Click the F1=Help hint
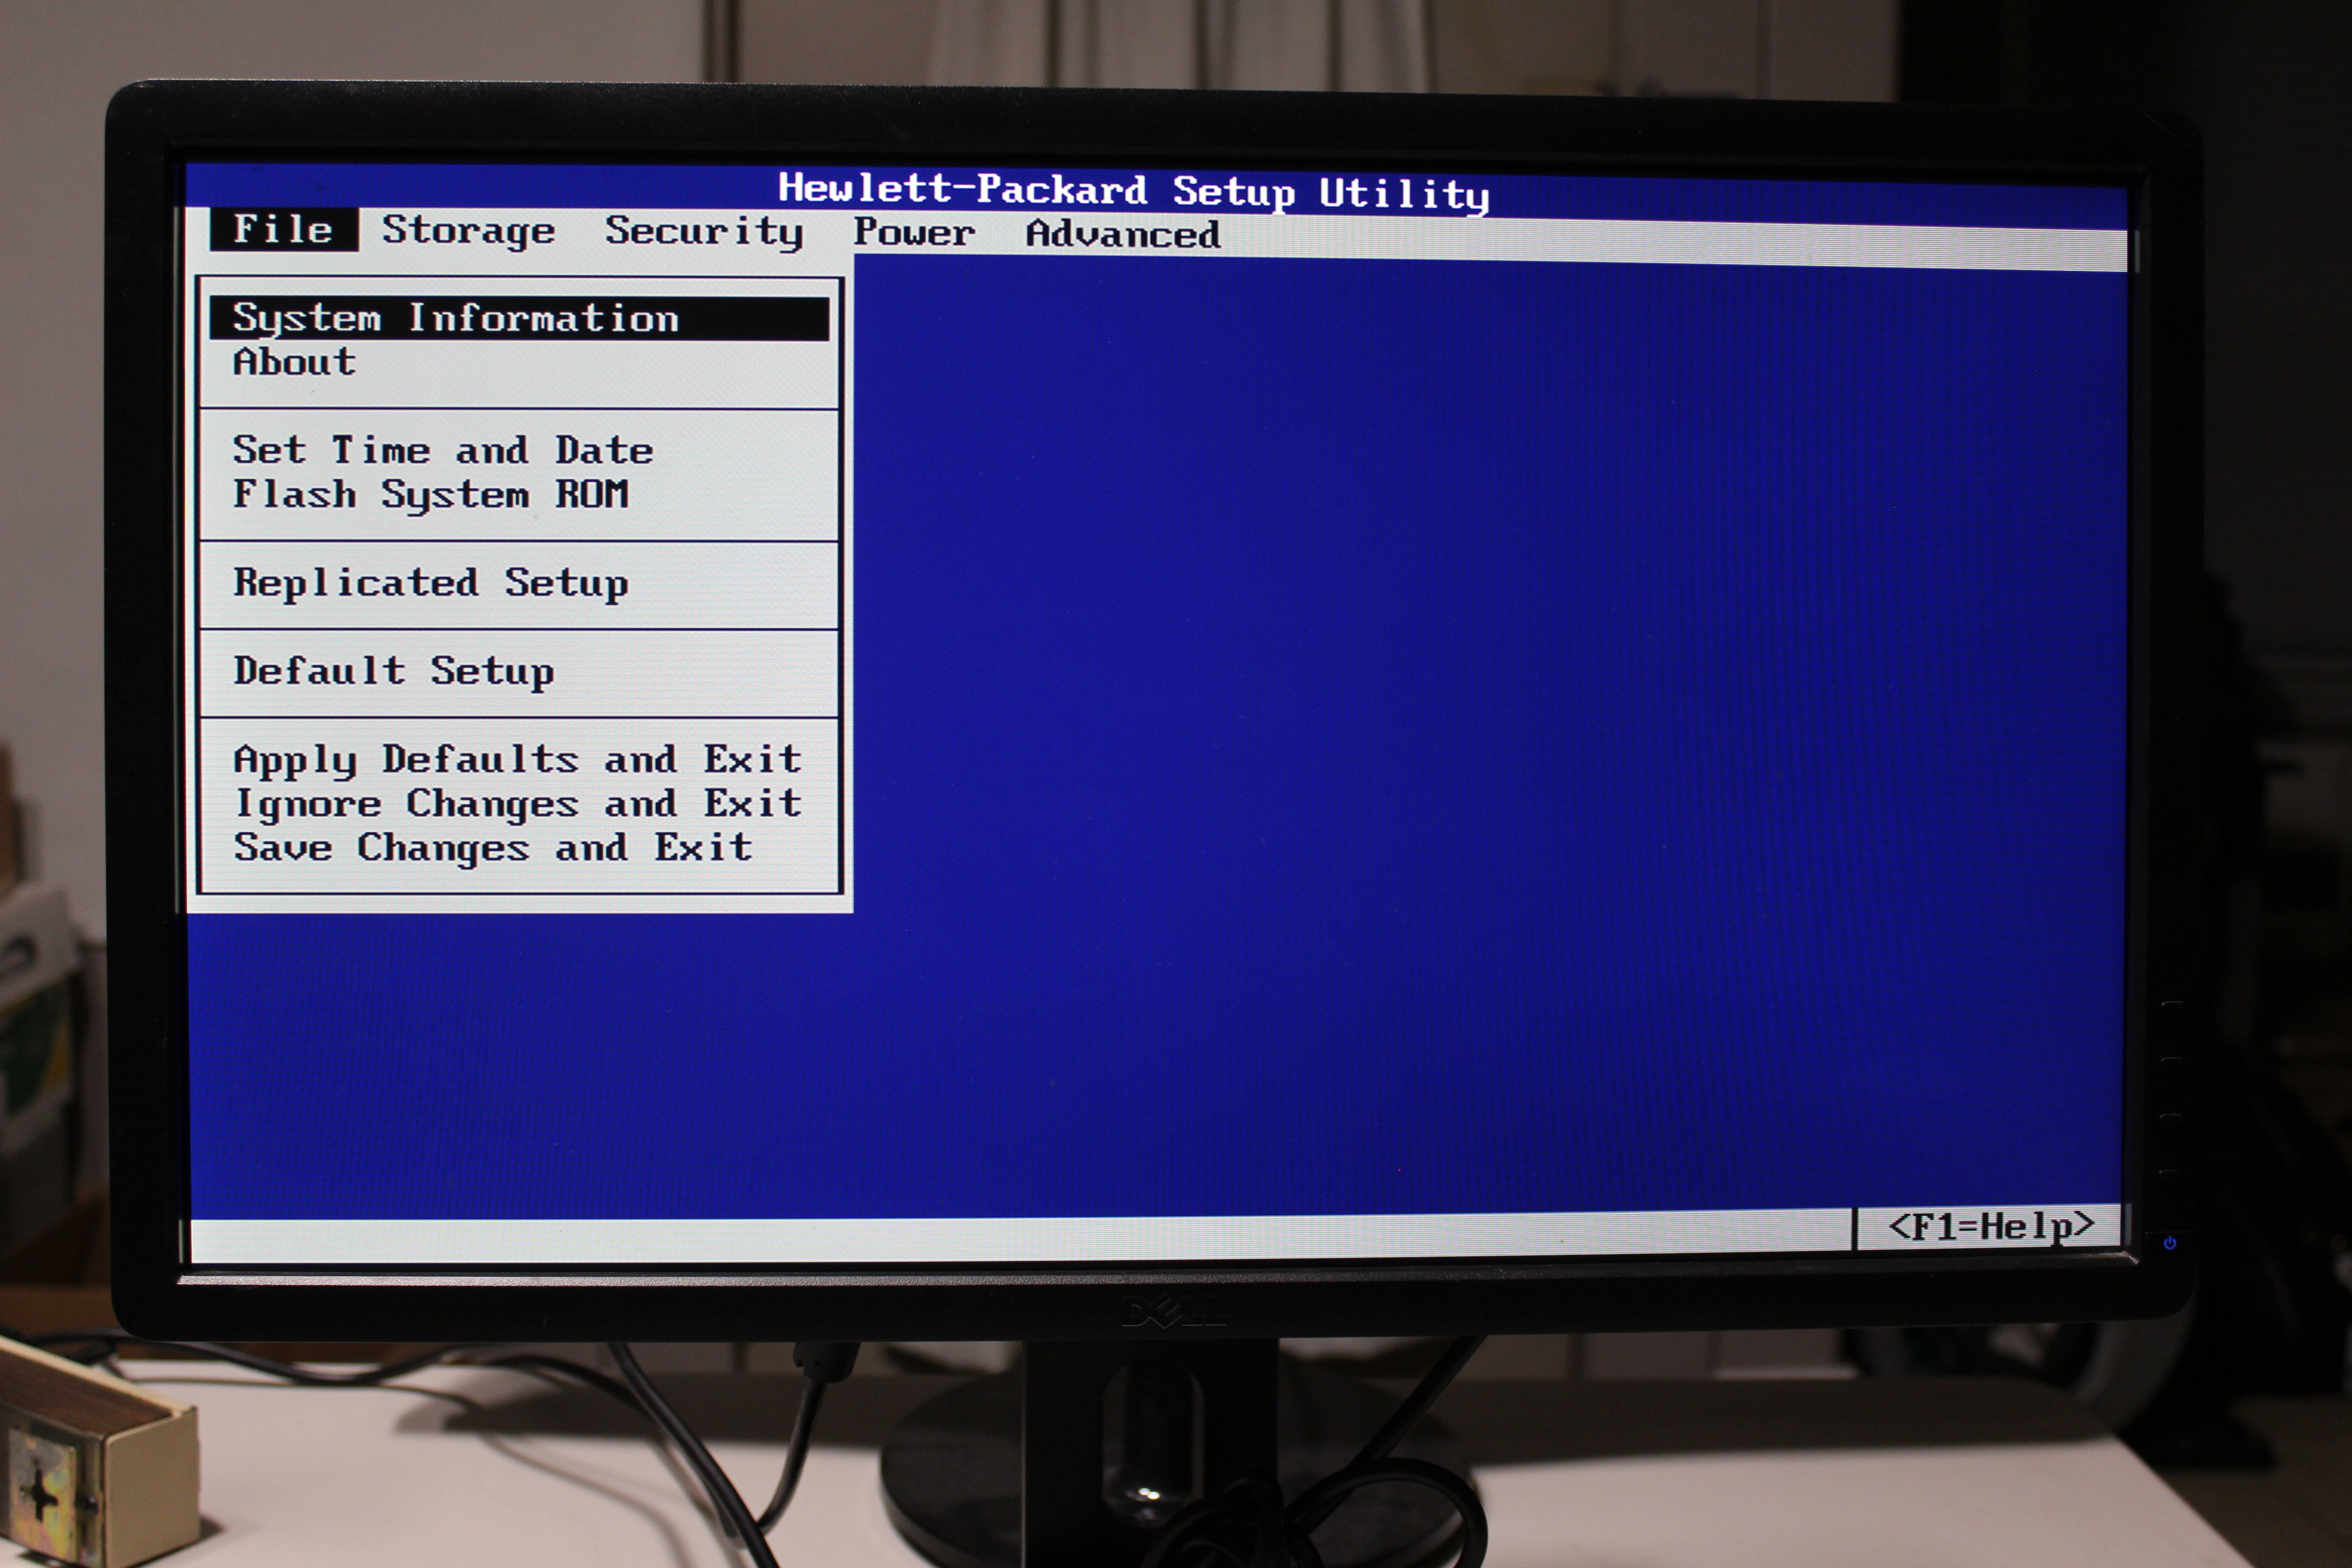 tap(1990, 1226)
